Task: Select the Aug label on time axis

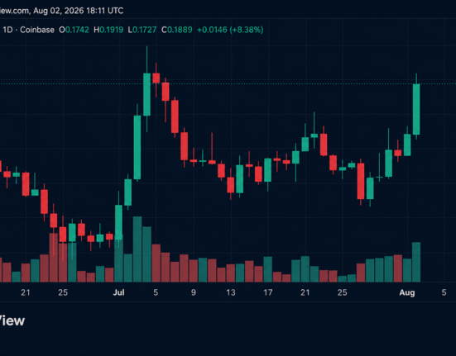Action: pos(407,292)
